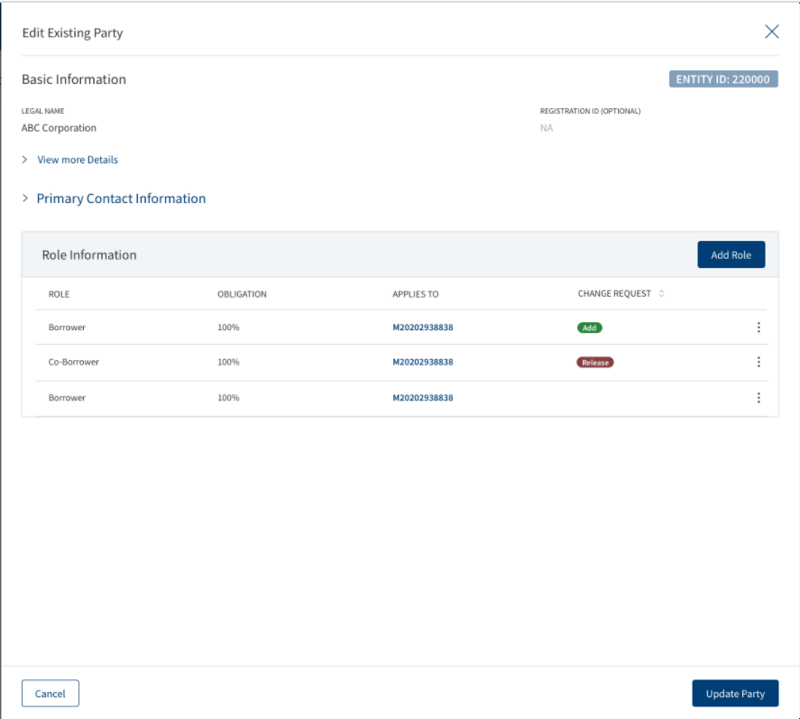Click the Add Role button
This screenshot has width=800, height=719.
731,254
